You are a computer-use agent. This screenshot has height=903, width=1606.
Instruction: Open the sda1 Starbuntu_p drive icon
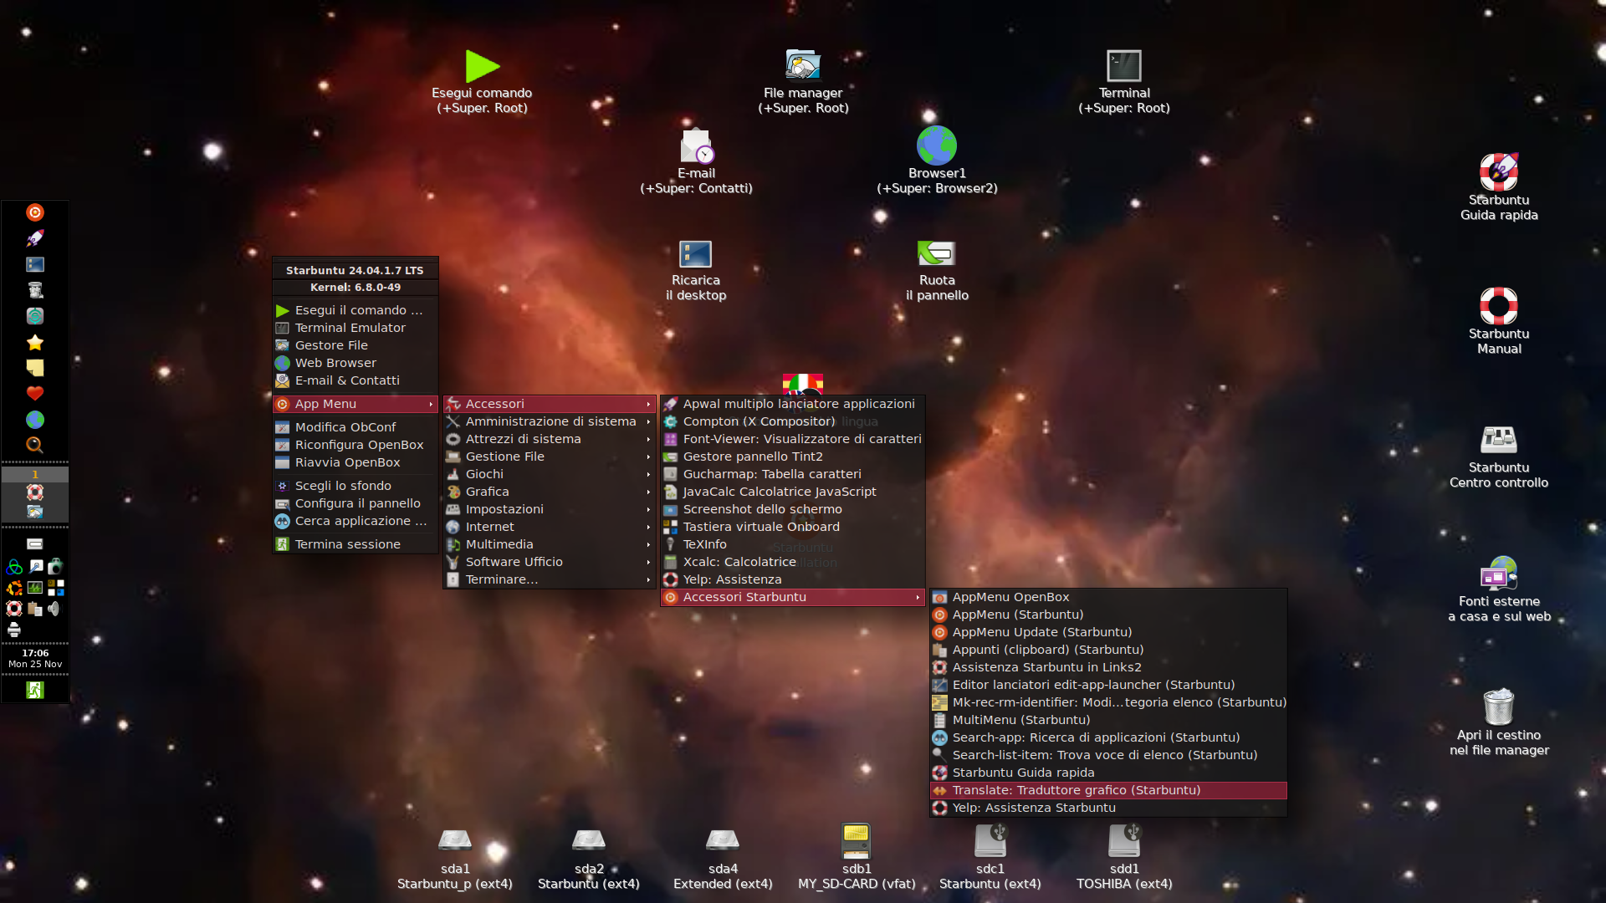[x=455, y=858]
